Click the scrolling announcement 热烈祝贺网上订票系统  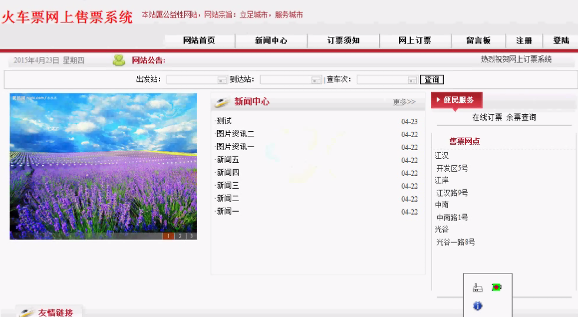(x=516, y=59)
